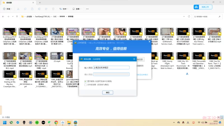Screen dimensions: 224x126
Task: Open the three-dot more options menu
Action: (x=87, y=9)
